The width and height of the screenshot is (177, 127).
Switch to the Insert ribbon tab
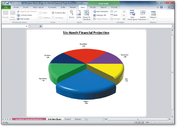(26, 7)
